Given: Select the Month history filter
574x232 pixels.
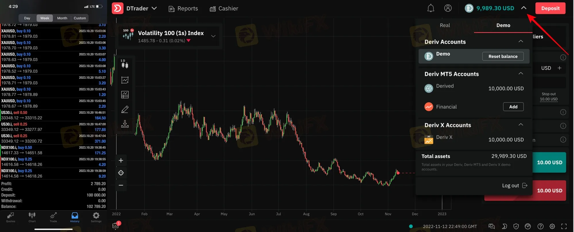Looking at the screenshot, I should [x=62, y=18].
